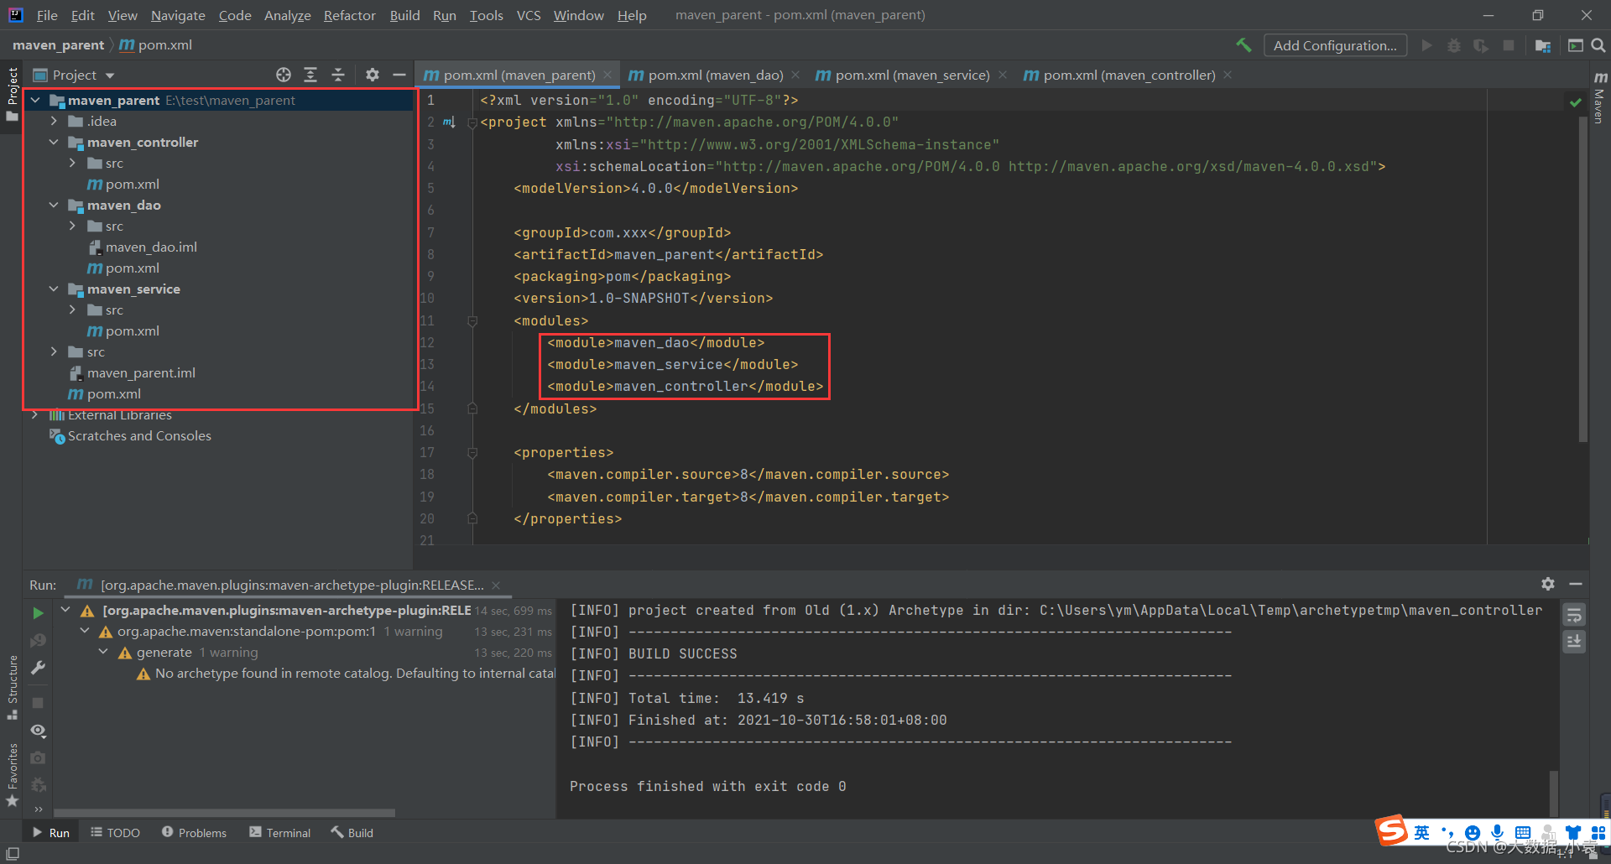
Task: Expand the .idea folder
Action: (54, 121)
